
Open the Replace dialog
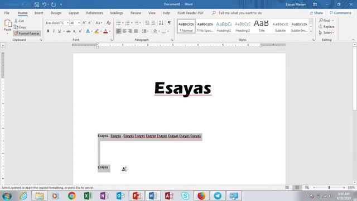[x=326, y=27]
